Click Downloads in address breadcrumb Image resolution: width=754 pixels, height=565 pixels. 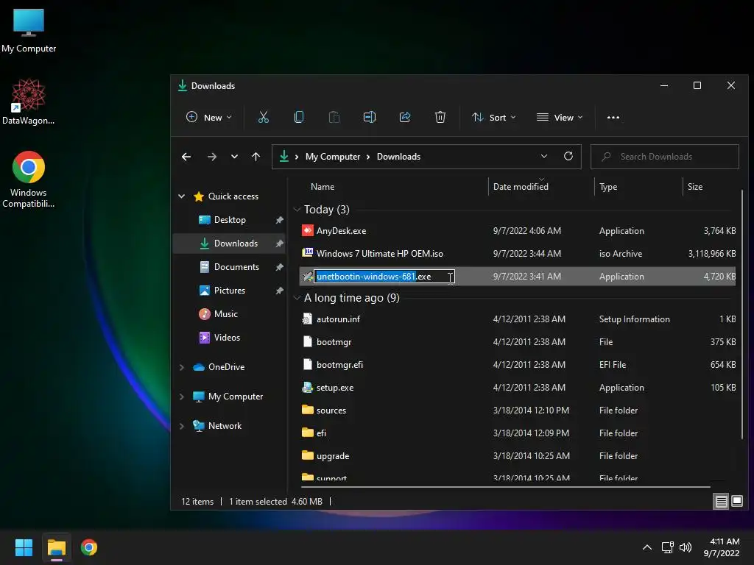click(x=398, y=157)
